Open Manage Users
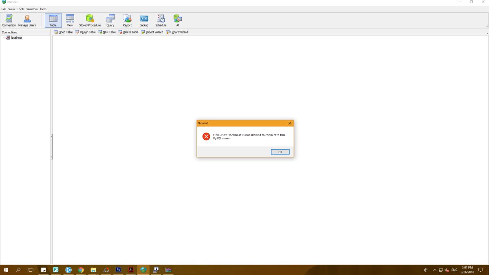This screenshot has height=275, width=489. 27,20
